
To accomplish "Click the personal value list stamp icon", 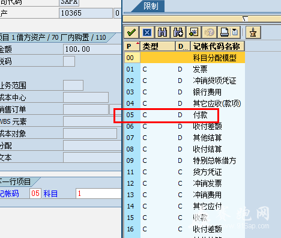I will pyautogui.click(x=253, y=32).
